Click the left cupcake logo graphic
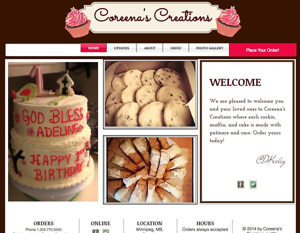The width and height of the screenshot is (300, 233). (x=77, y=22)
